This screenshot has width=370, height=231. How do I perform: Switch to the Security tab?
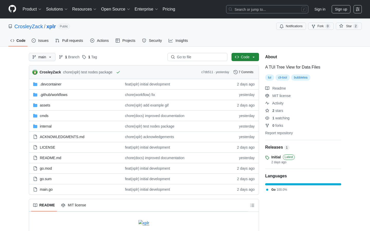click(152, 41)
